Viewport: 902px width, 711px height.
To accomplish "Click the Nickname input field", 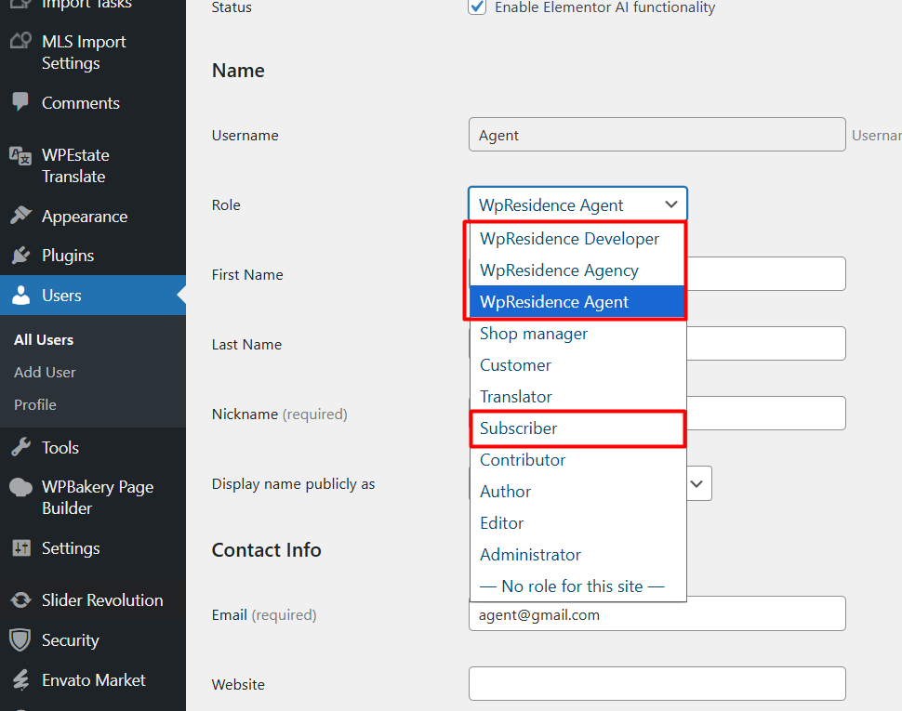I will tap(765, 413).
